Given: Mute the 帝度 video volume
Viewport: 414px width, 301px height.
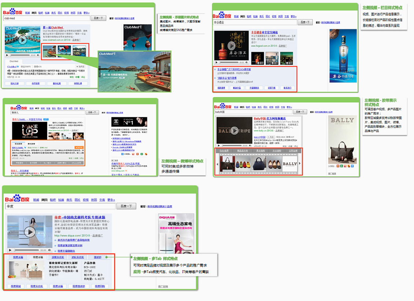Looking at the screenshot, I should tap(49, 250).
